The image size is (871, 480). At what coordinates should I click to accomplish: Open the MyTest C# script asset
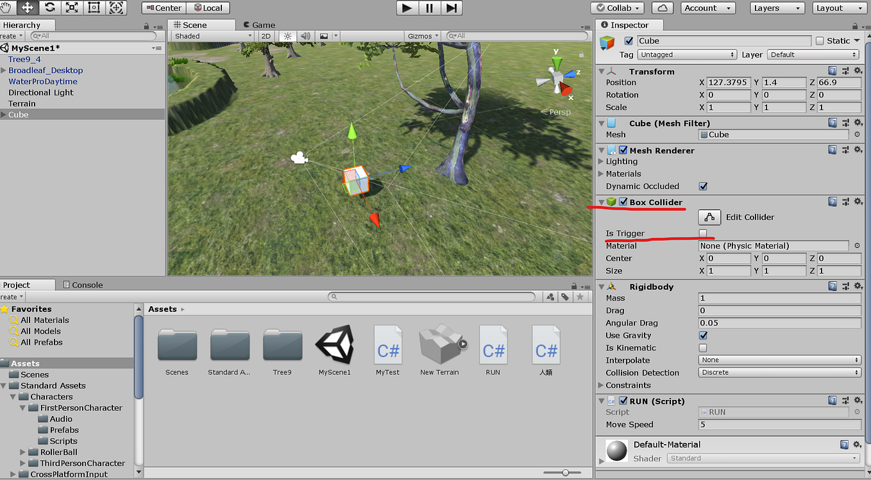[387, 346]
